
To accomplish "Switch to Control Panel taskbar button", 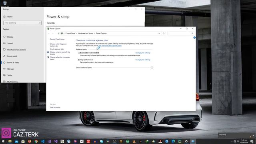I will 193,141.
